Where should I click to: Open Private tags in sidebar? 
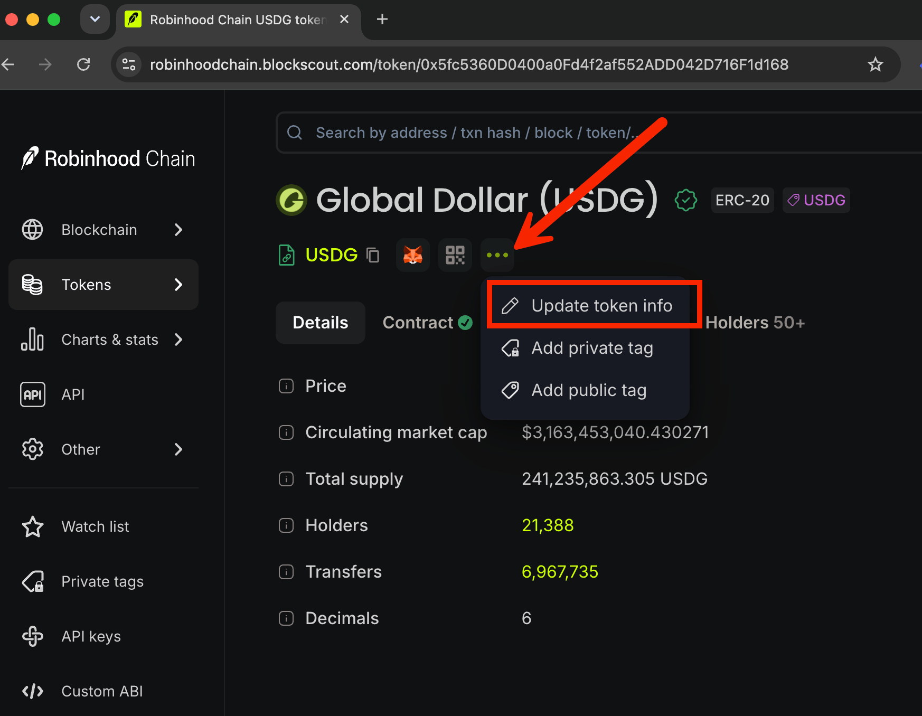[104, 581]
